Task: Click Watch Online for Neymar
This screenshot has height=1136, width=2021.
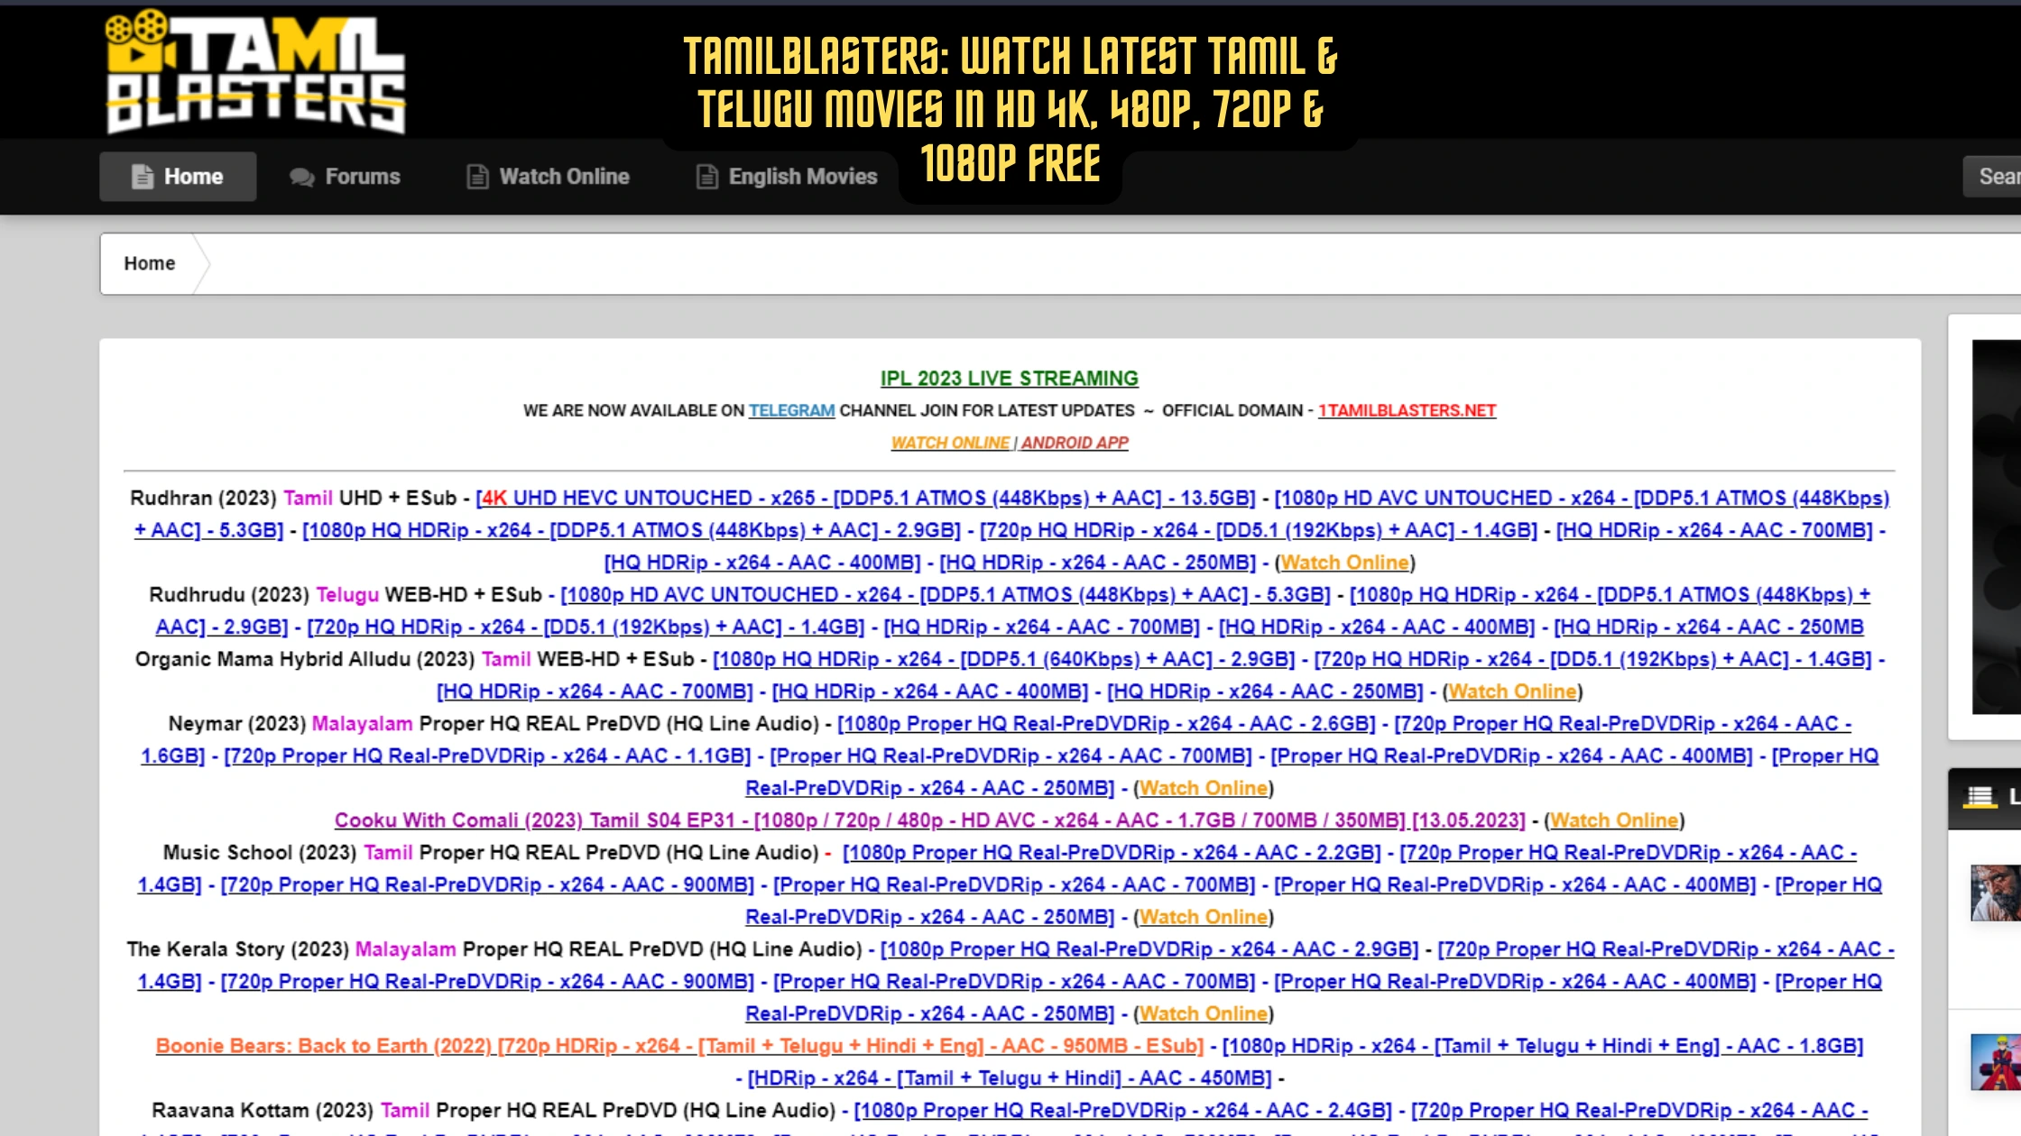Action: 1203,789
